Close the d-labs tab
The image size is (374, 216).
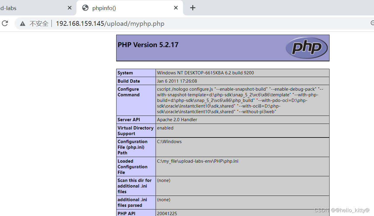click(70, 8)
